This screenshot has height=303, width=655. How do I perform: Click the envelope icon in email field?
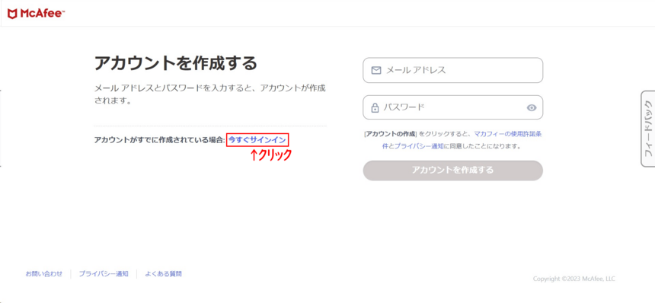tap(376, 71)
